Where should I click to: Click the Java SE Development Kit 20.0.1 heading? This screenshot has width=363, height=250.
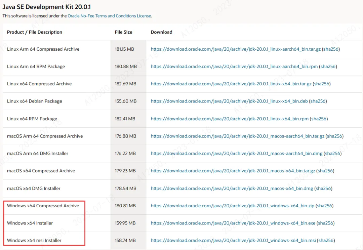[x=46, y=7]
